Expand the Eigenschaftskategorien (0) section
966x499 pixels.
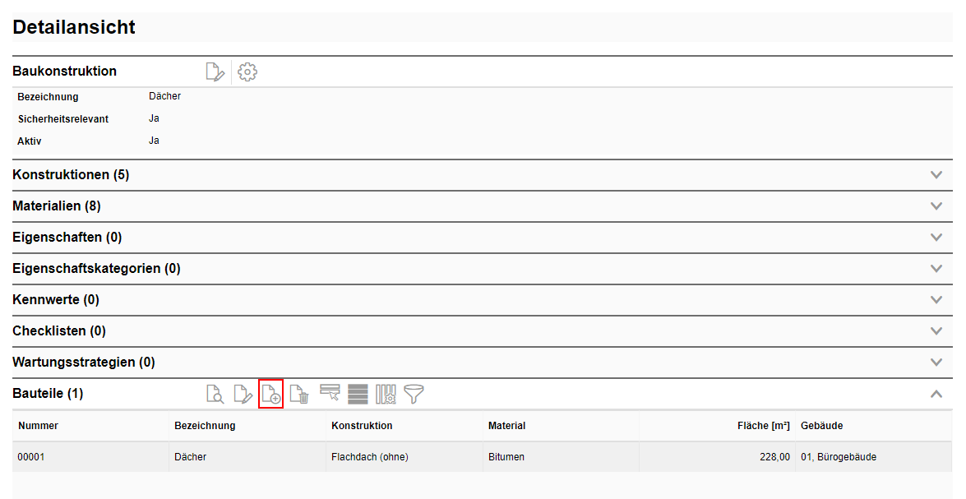(x=936, y=269)
